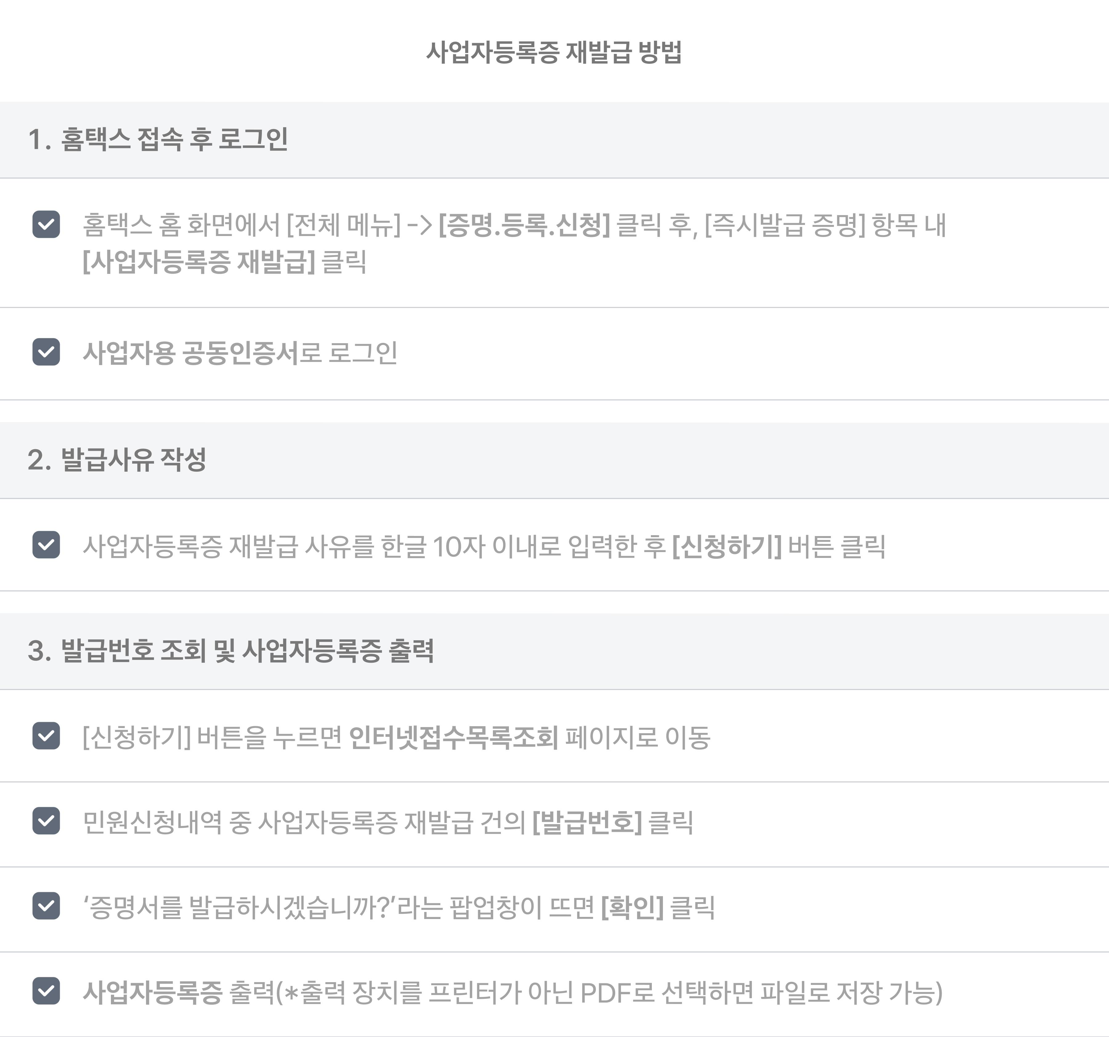The width and height of the screenshot is (1109, 1037).
Task: Click bold [사업자등록증 재발급] in the first step
Action: point(199,262)
